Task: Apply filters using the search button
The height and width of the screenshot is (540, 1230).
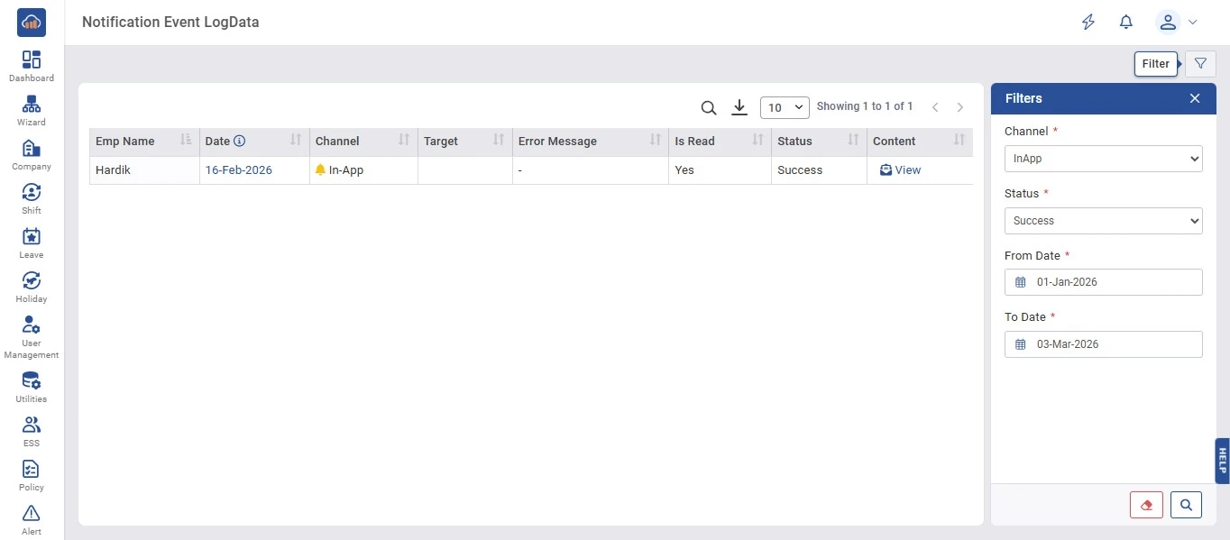Action: click(x=1186, y=505)
